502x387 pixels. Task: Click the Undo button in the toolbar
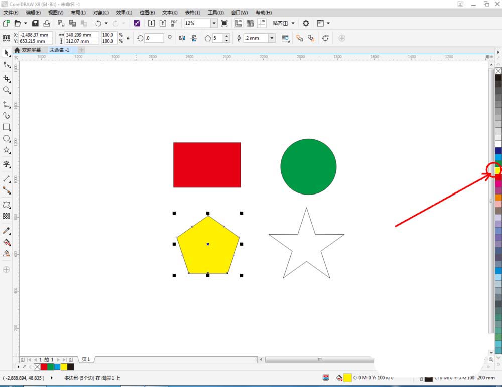pos(98,23)
